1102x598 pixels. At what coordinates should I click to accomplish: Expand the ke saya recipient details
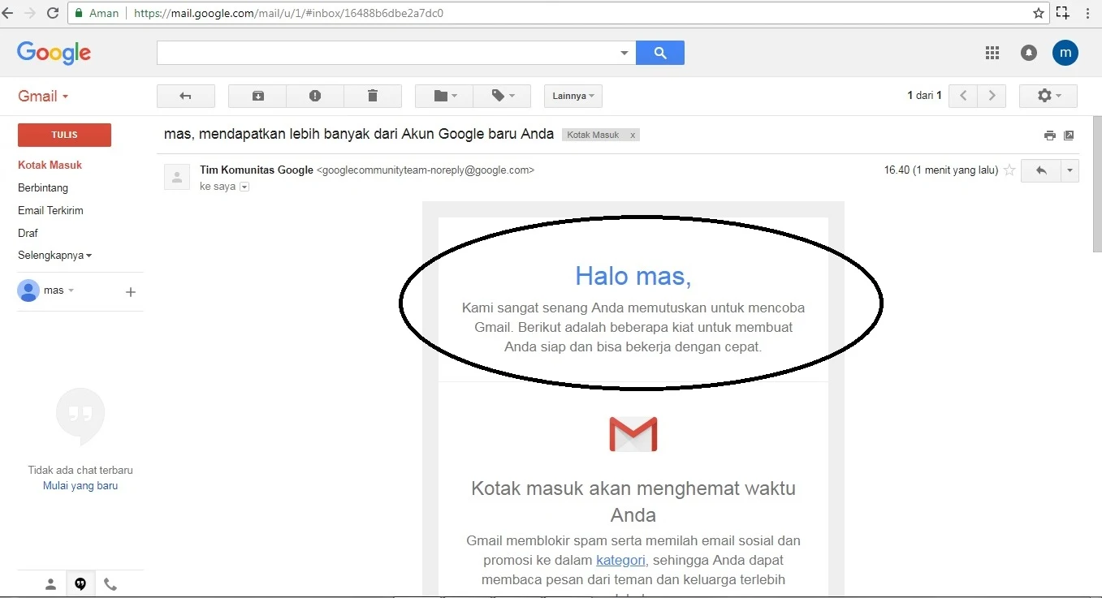coord(244,187)
